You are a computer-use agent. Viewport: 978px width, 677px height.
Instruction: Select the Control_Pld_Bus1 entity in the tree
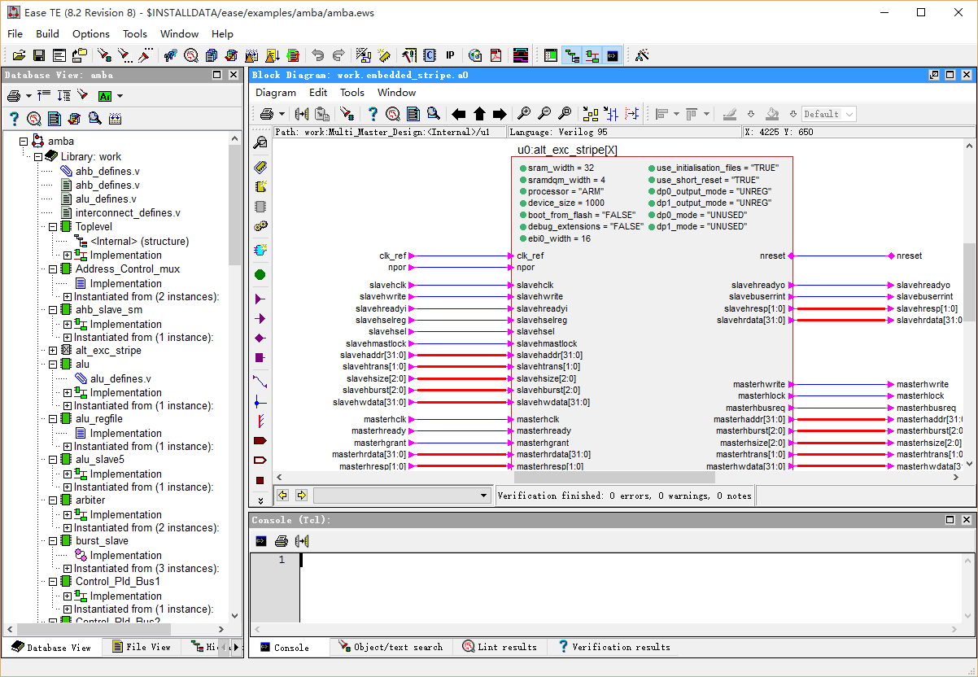(x=118, y=582)
